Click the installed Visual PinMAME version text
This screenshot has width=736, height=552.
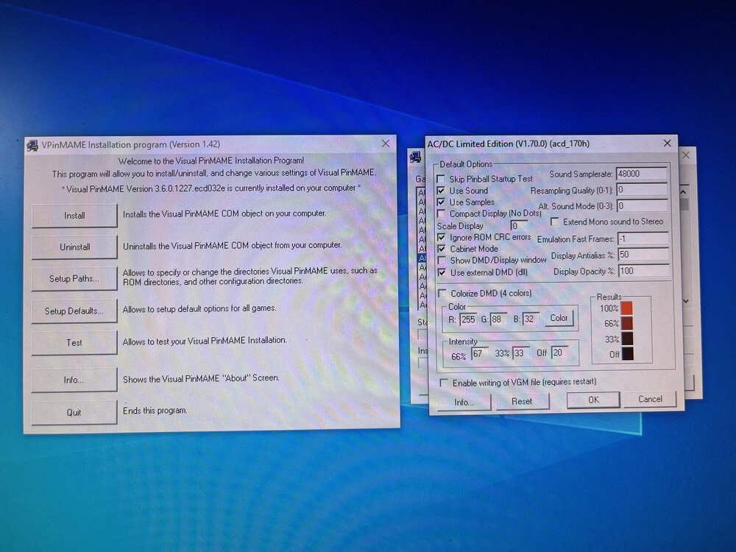[211, 188]
